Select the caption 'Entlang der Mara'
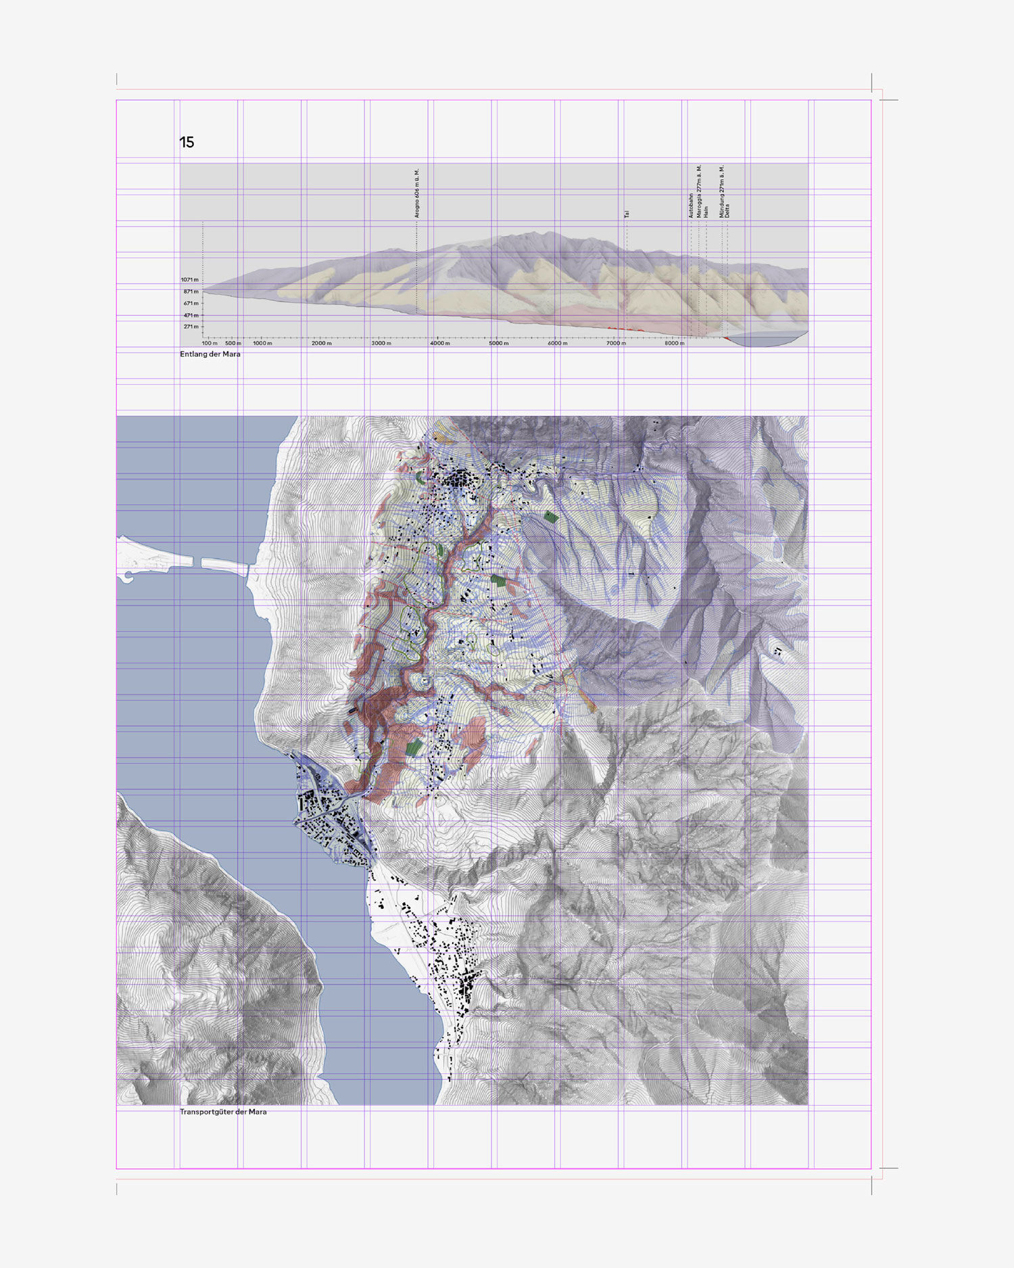This screenshot has width=1014, height=1268. [210, 354]
